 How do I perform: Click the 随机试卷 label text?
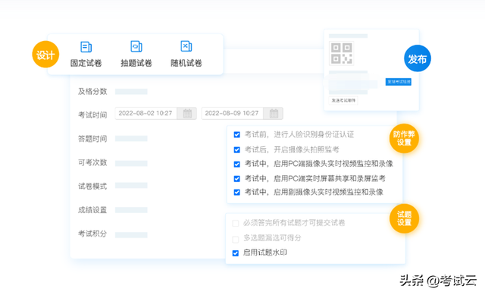point(186,63)
